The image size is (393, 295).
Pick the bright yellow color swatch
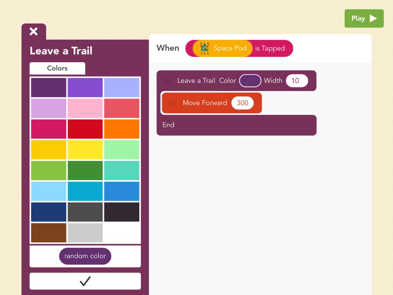85,150
